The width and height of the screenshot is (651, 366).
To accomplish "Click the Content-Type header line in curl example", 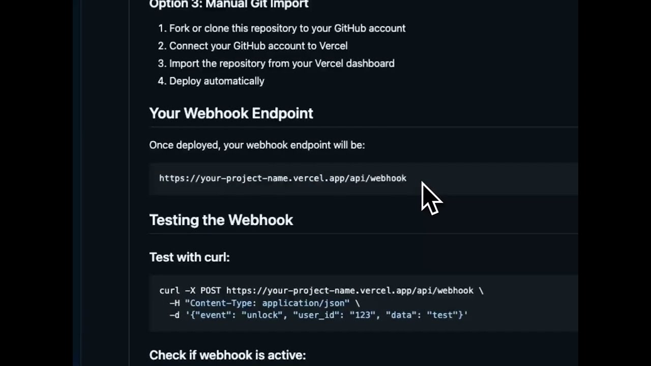I will (264, 303).
